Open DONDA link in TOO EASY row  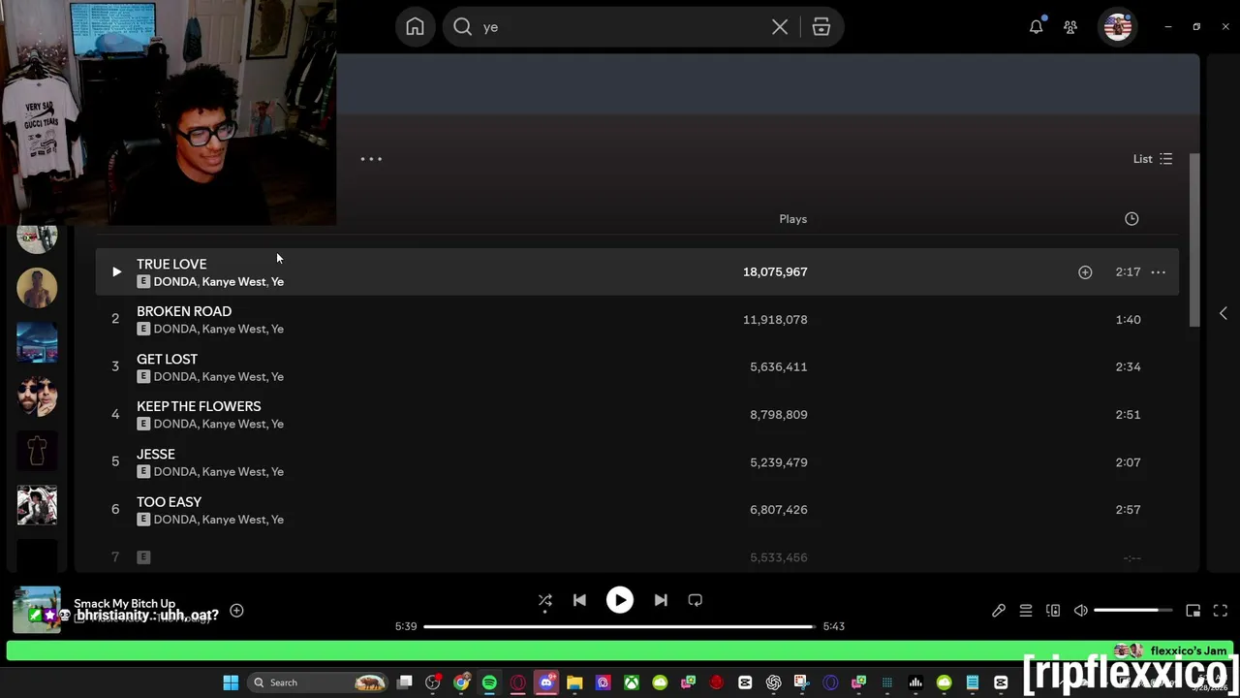click(175, 520)
